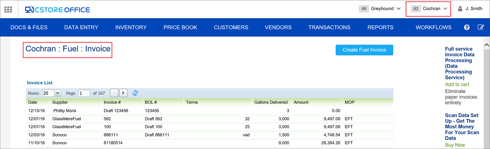Click the scroll up arrow of scrollbar
490x149 pixels.
(486, 45)
